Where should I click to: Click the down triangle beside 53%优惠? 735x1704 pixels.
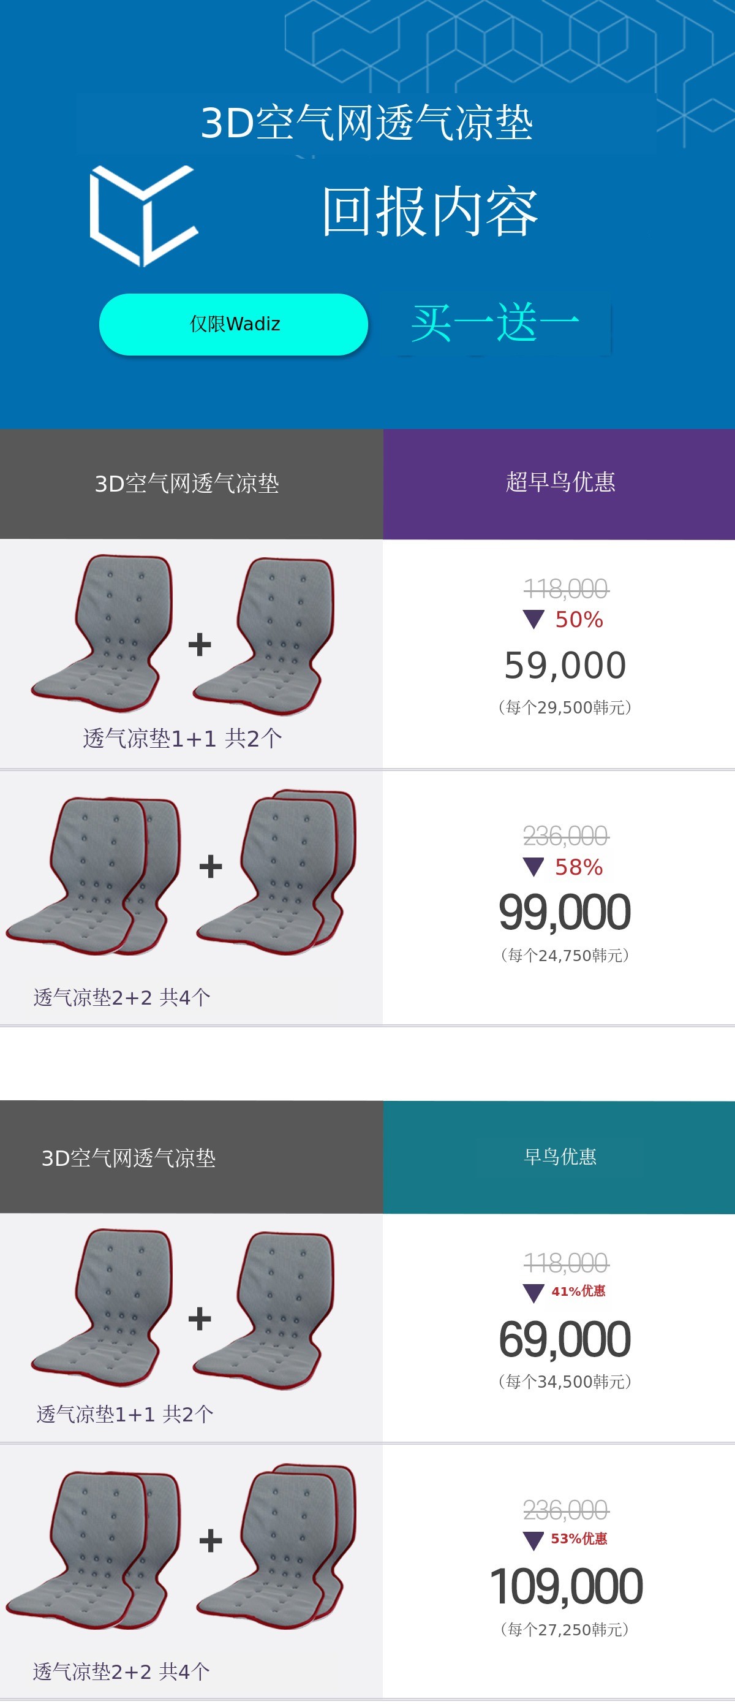(533, 1540)
